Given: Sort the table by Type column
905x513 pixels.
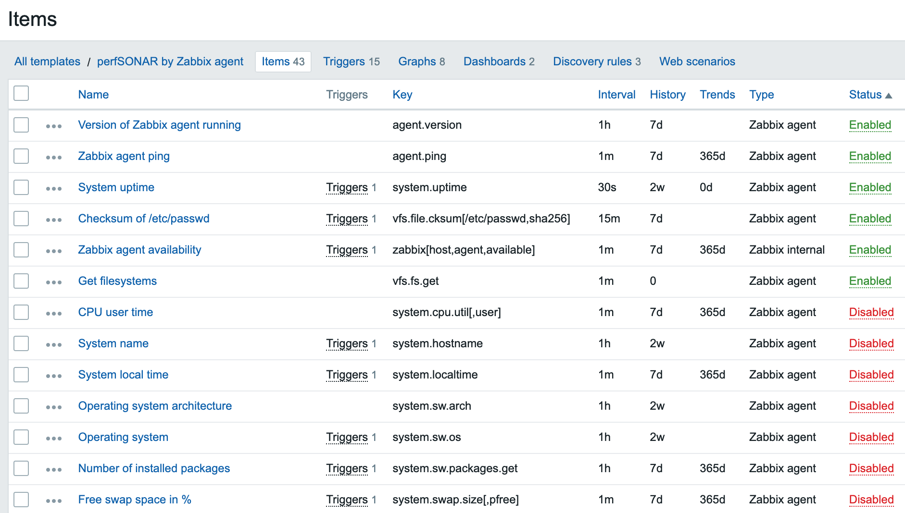Looking at the screenshot, I should 762,95.
